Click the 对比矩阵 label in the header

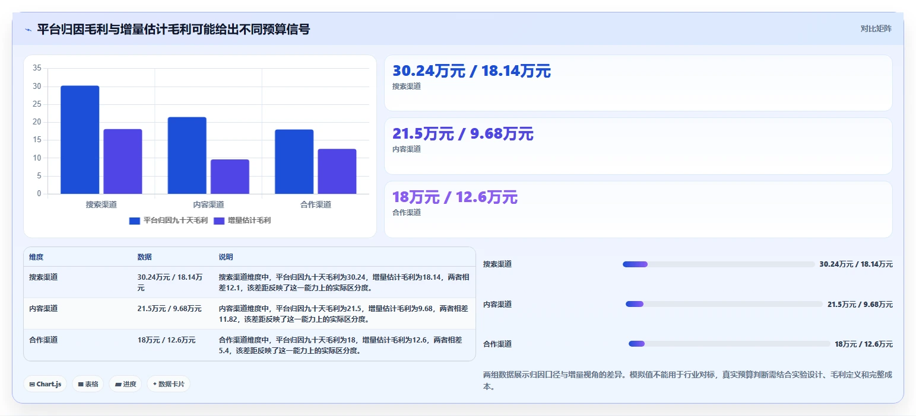point(876,28)
